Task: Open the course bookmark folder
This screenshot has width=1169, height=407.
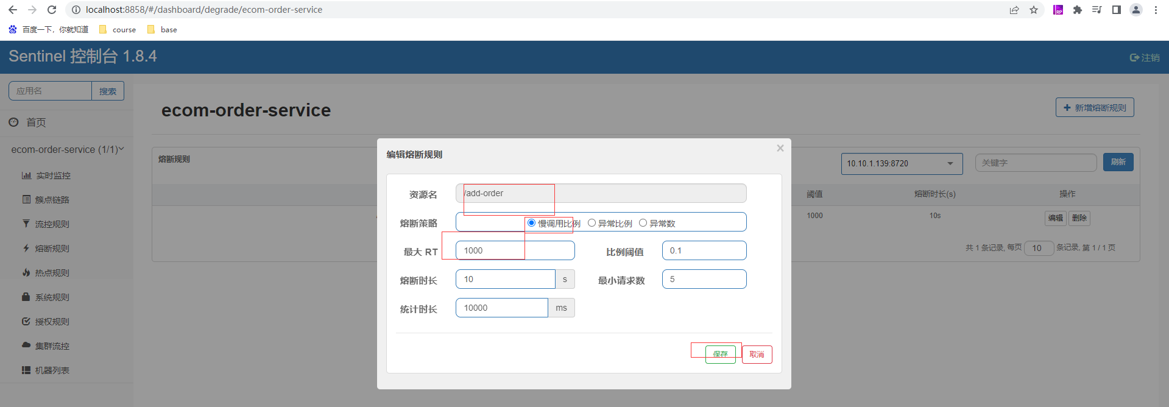Action: [118, 29]
